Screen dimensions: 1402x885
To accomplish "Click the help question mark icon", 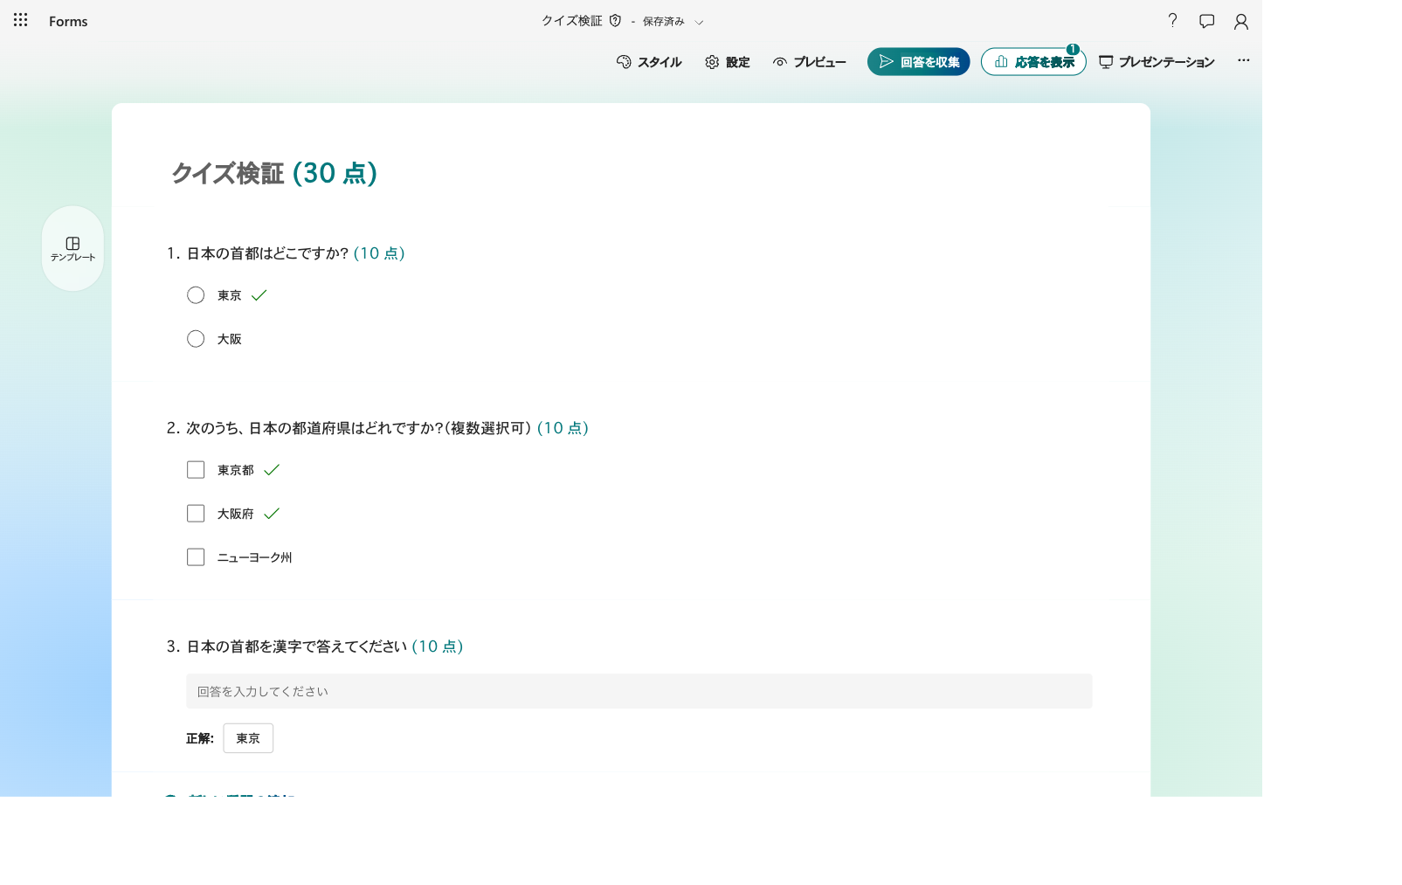I will (x=1172, y=21).
